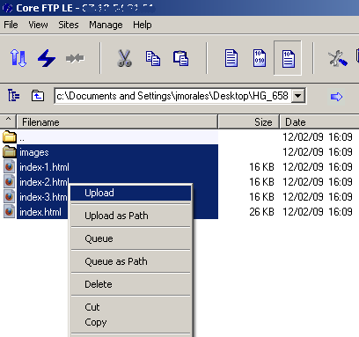Image resolution: width=359 pixels, height=337 pixels.
Task: Click the blue go arrow button
Action: coord(336,97)
